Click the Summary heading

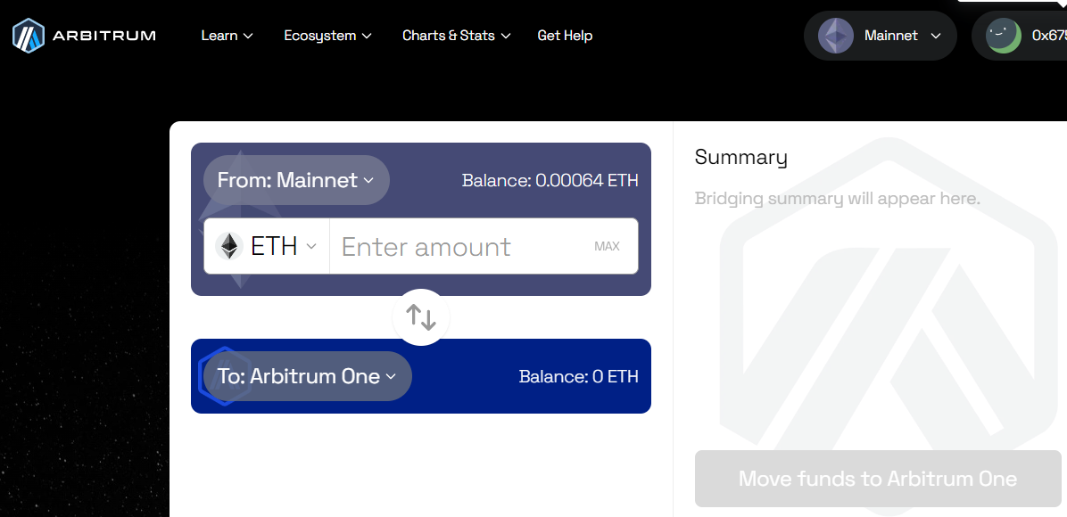click(x=741, y=157)
